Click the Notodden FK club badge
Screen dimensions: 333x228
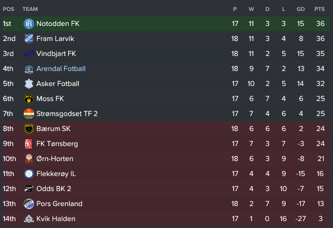[x=29, y=24]
